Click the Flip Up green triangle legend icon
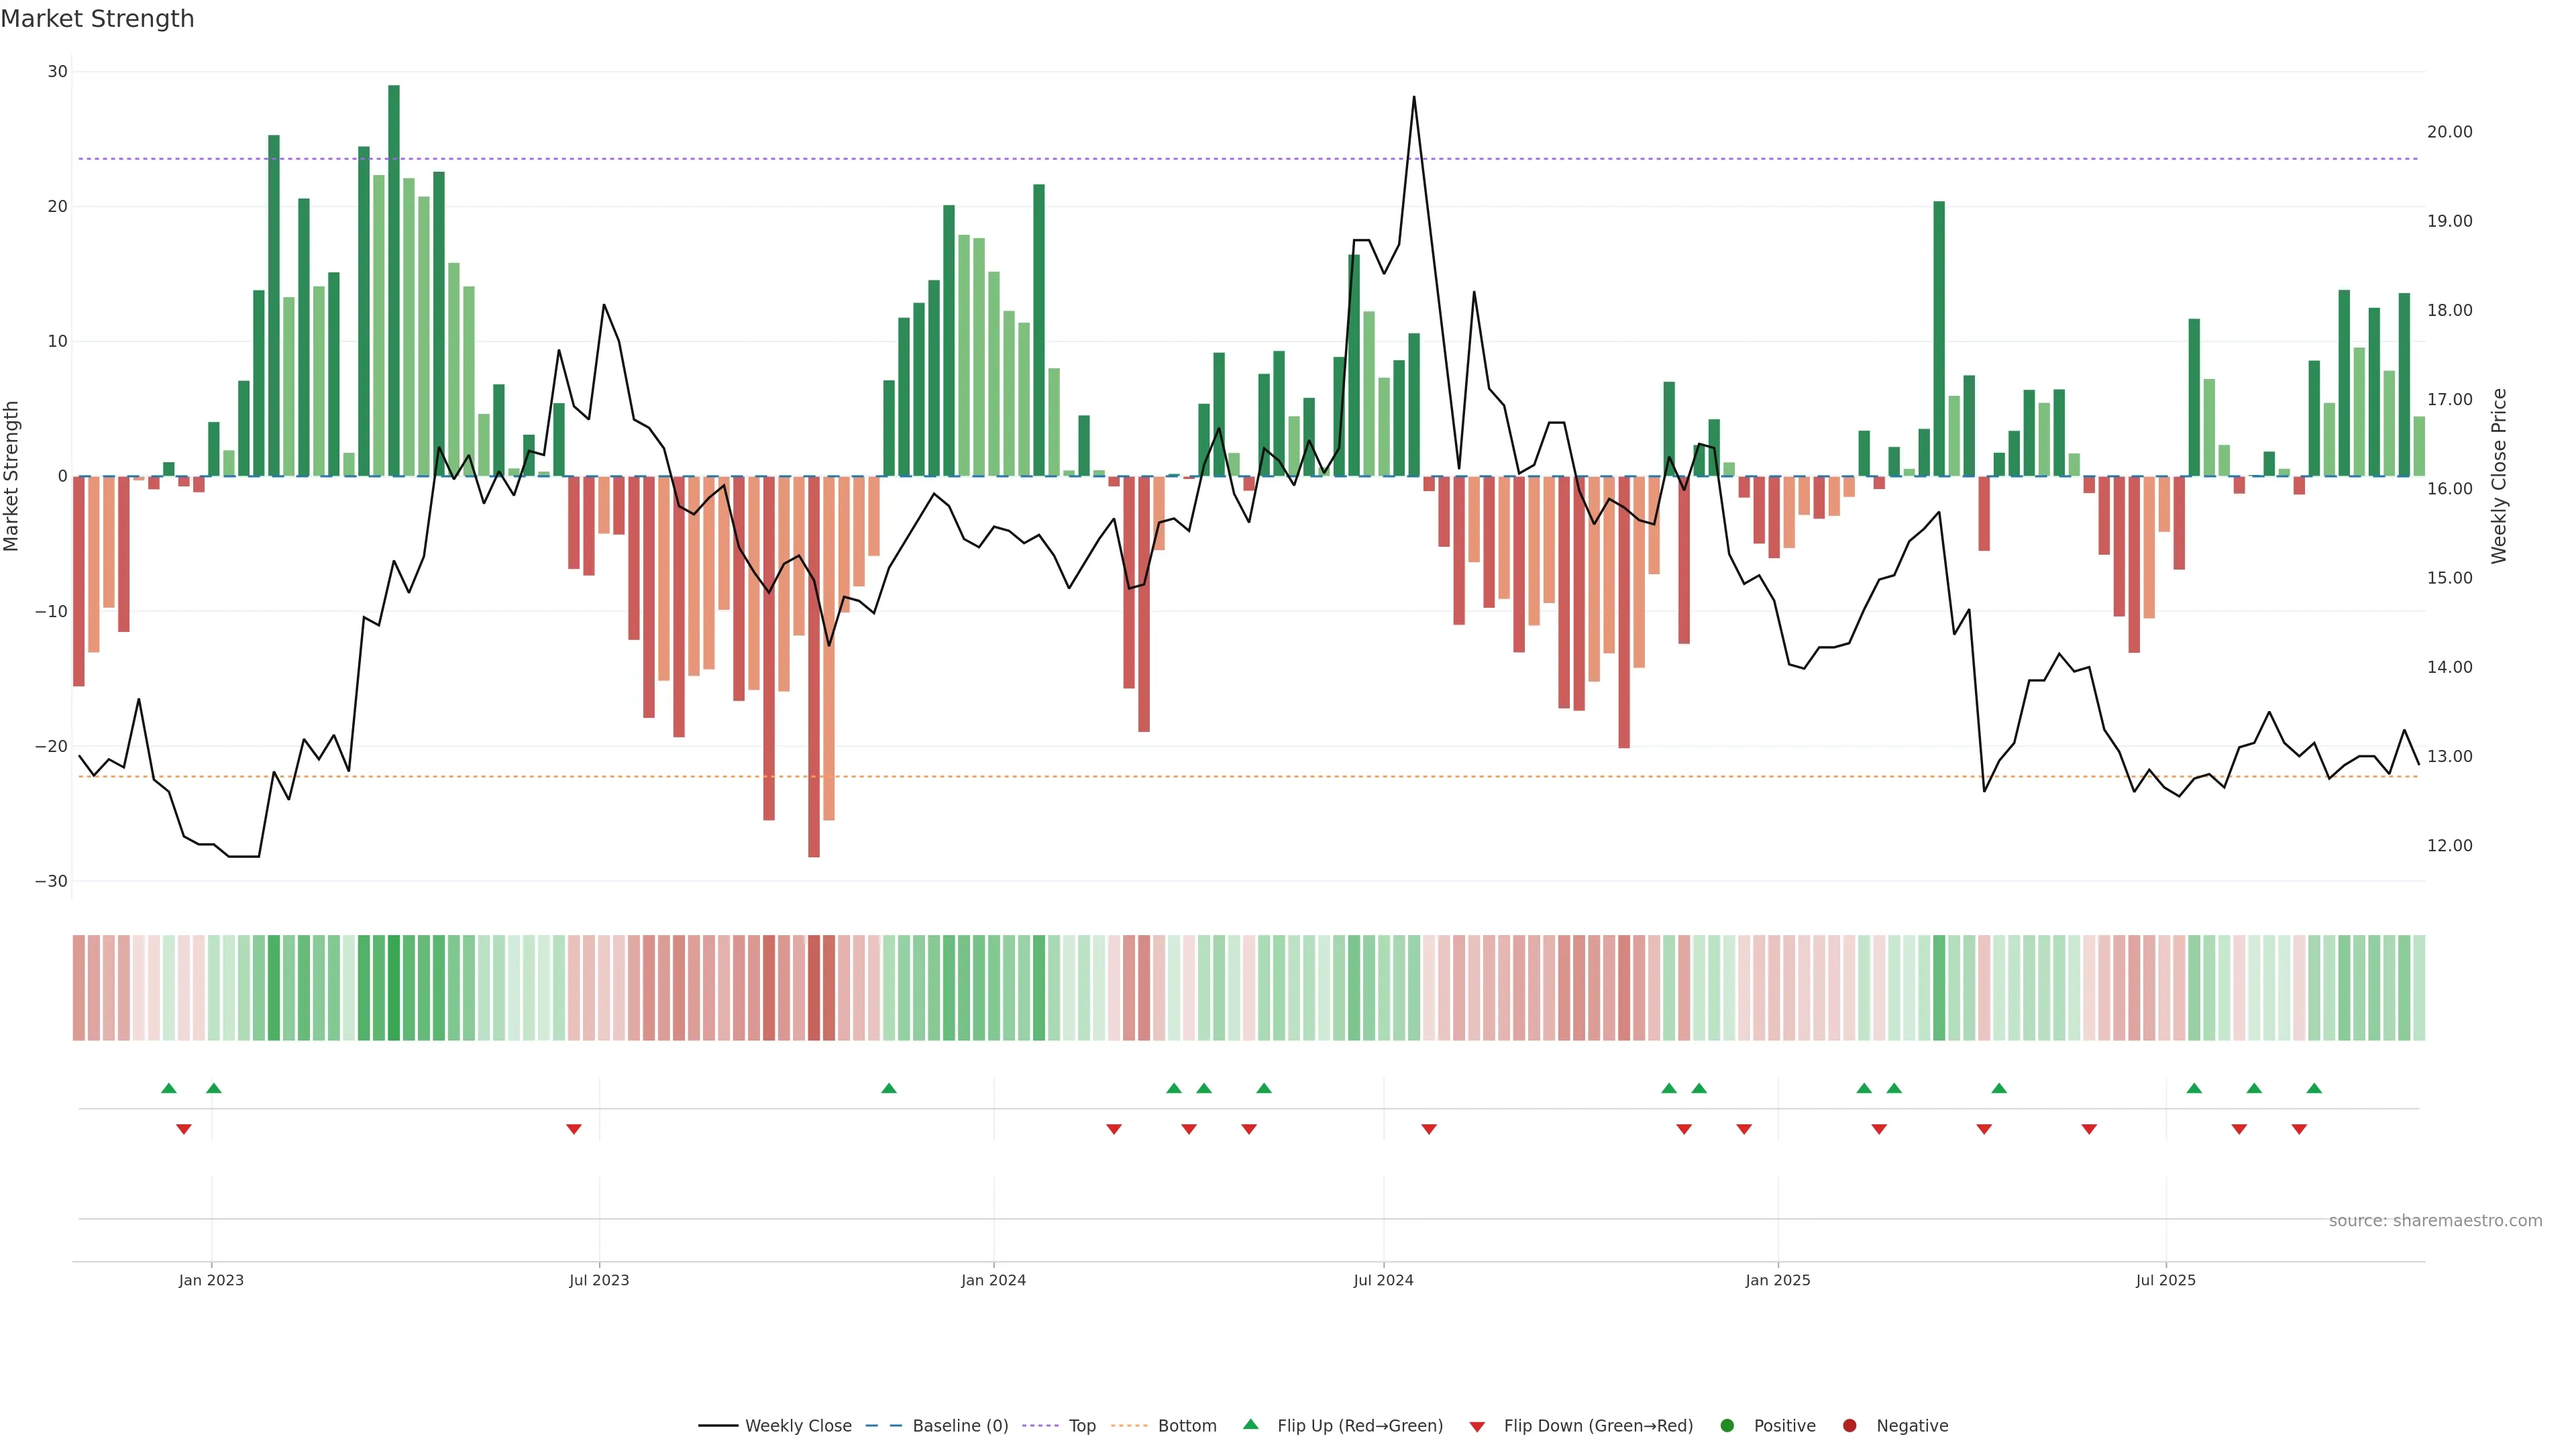This screenshot has width=2576, height=1449. click(1250, 1424)
